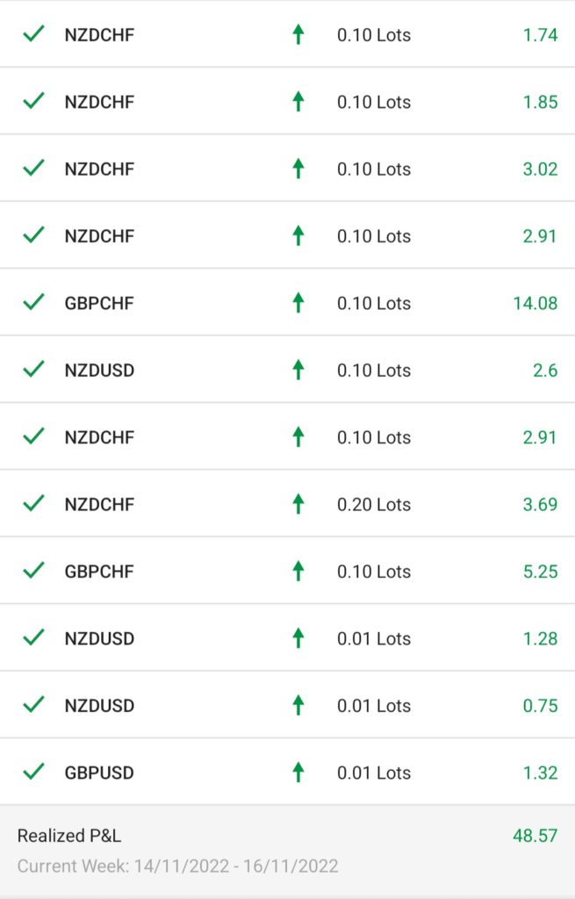Click the 48.57 realized total
Image resolution: width=575 pixels, height=899 pixels.
tap(535, 836)
